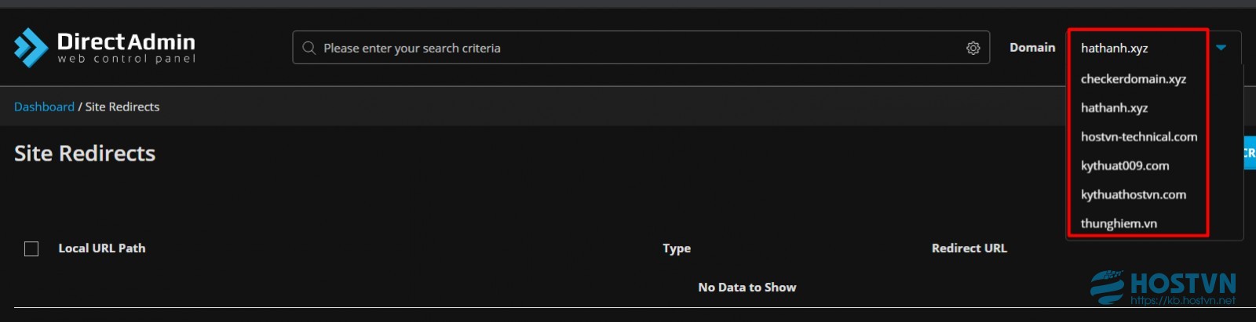The height and width of the screenshot is (322, 1256).
Task: Toggle the select-all checkbox in table header
Action: tap(31, 248)
